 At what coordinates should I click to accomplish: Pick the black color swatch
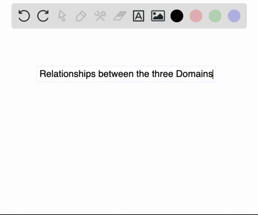tap(177, 16)
